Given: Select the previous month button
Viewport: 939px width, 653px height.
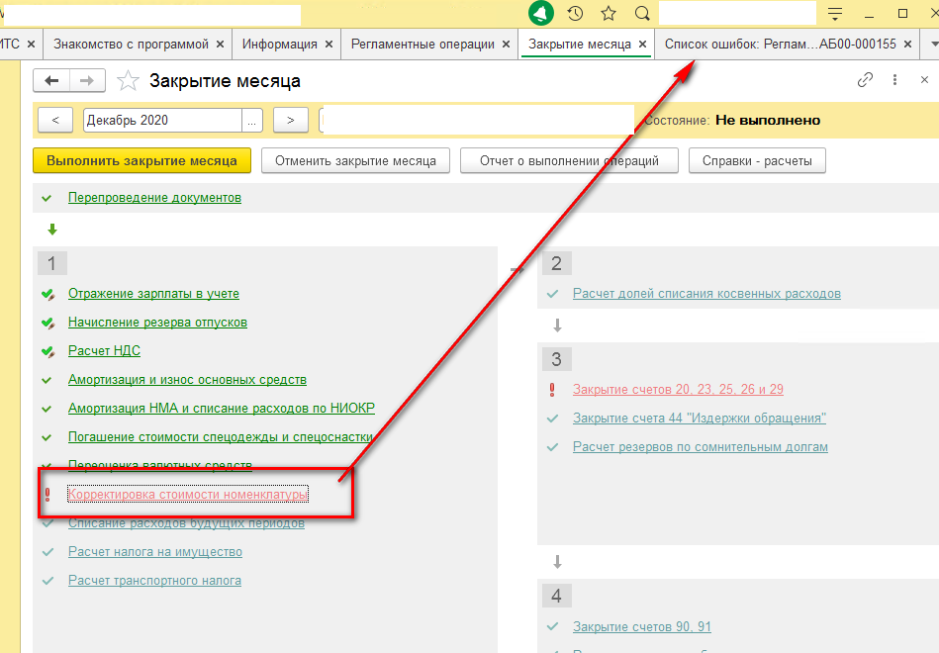Looking at the screenshot, I should point(54,120).
